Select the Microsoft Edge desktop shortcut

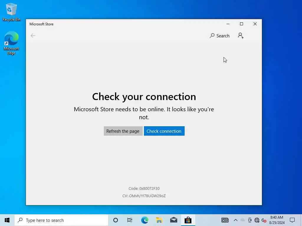click(12, 43)
